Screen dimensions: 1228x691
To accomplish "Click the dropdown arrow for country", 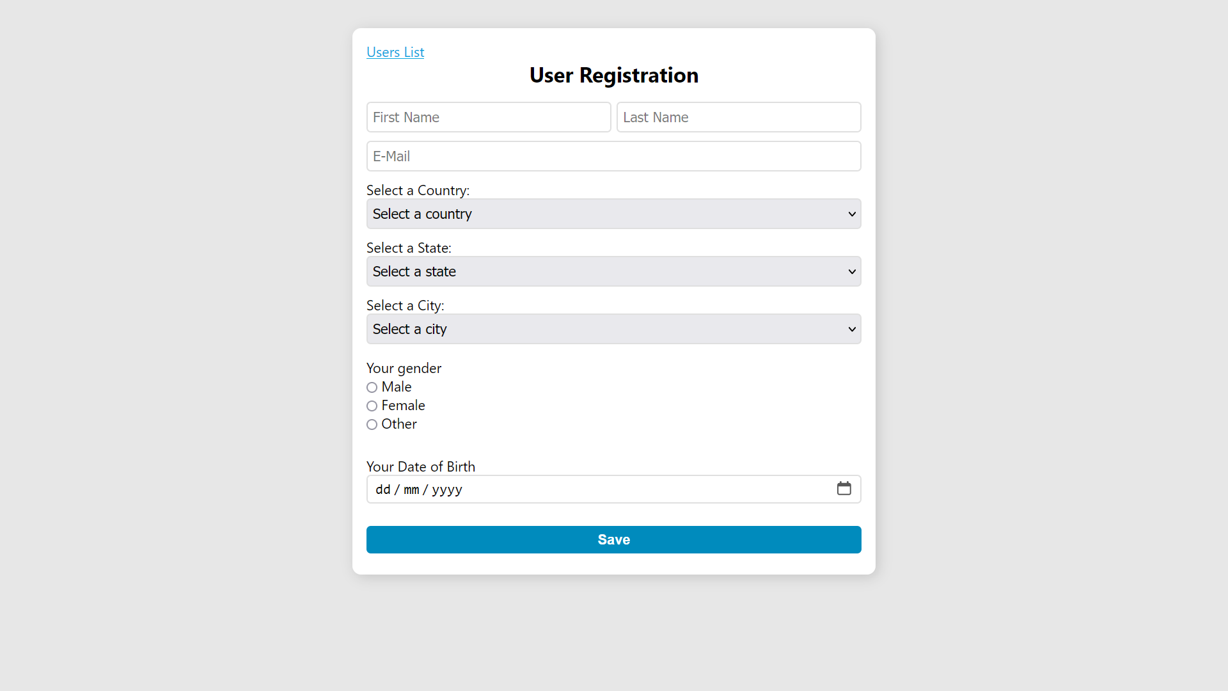I will (851, 214).
